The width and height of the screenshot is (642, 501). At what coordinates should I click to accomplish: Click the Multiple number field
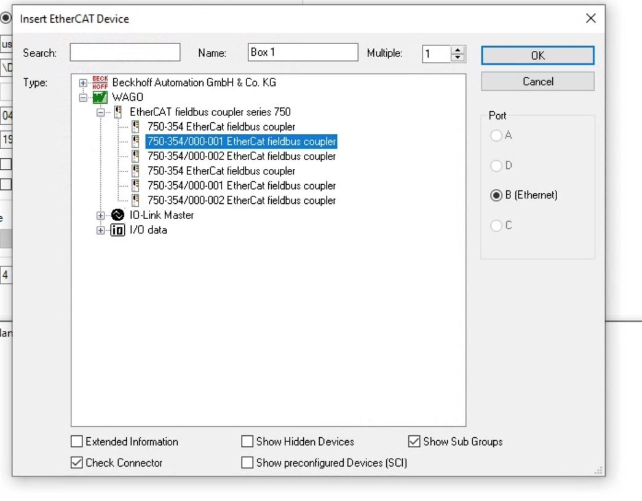coord(437,54)
